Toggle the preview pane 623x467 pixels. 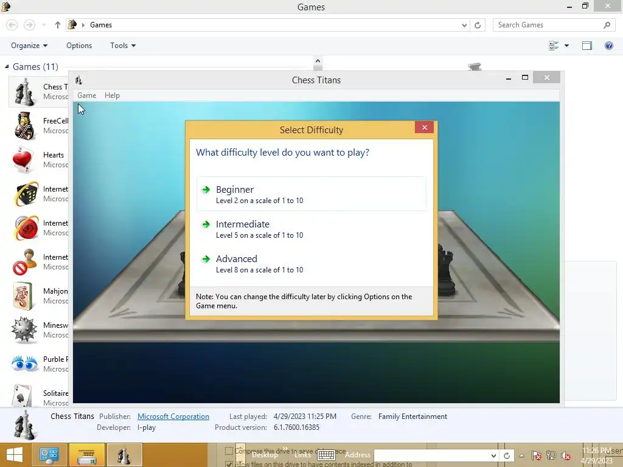click(x=587, y=46)
